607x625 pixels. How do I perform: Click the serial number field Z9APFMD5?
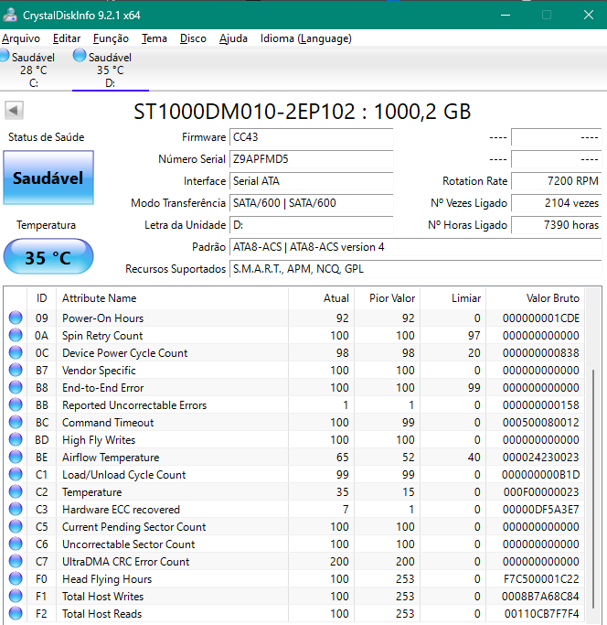point(312,159)
